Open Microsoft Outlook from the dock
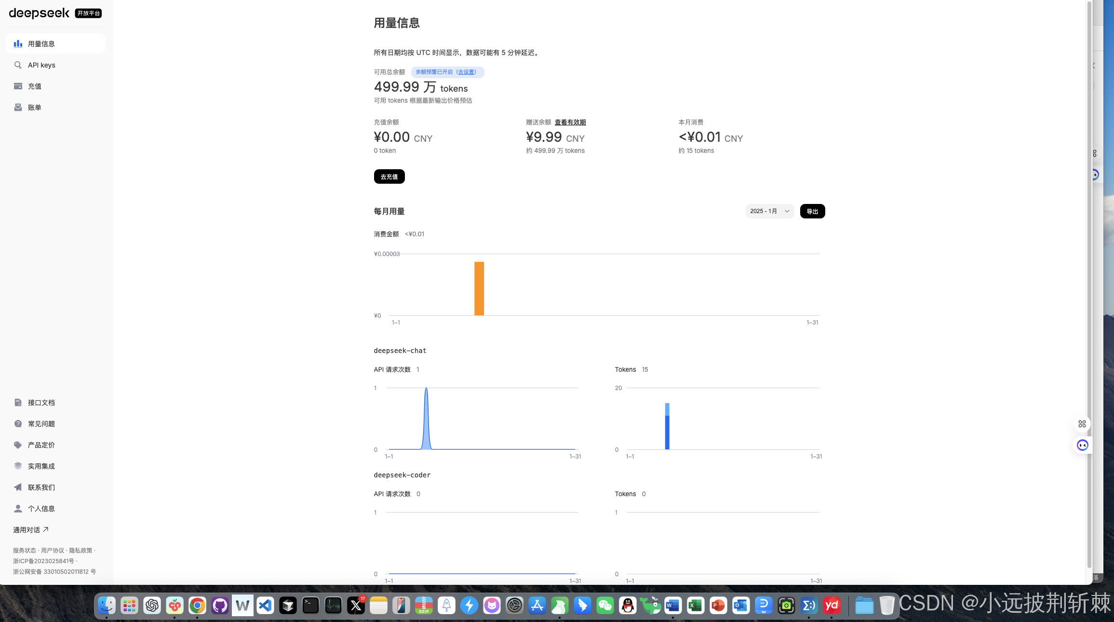Image resolution: width=1114 pixels, height=622 pixels. pos(741,606)
